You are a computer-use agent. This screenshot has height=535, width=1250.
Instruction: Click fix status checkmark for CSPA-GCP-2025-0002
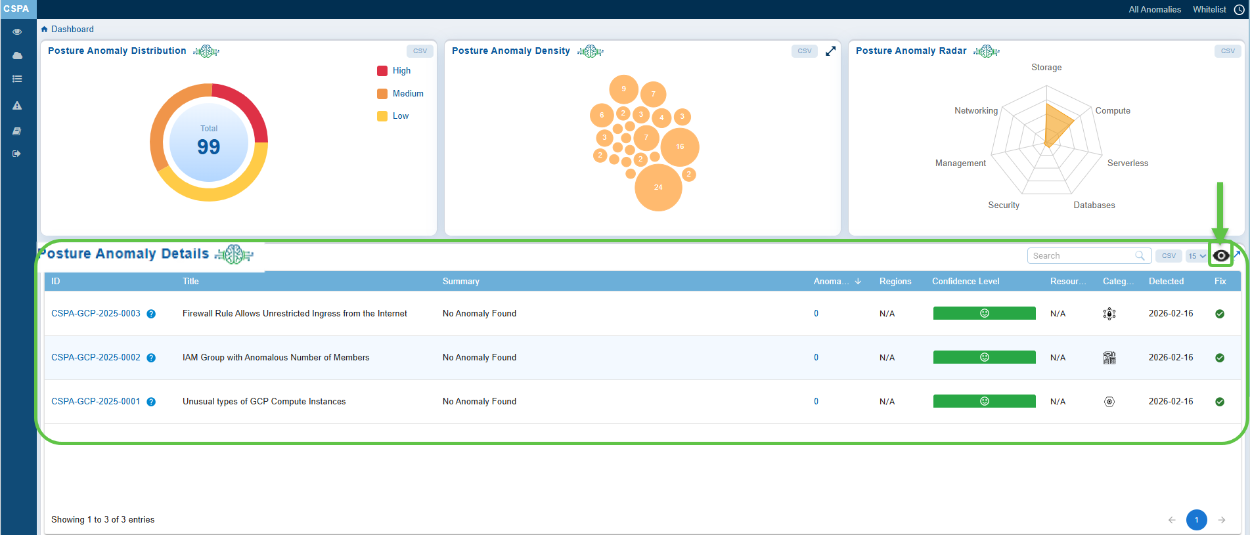click(x=1220, y=358)
